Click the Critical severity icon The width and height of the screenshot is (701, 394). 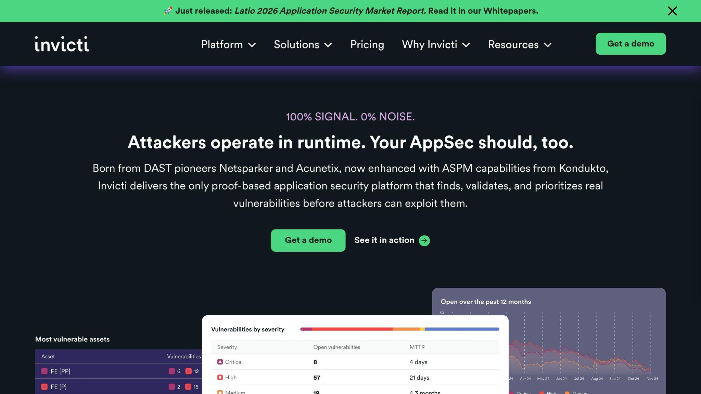click(220, 362)
